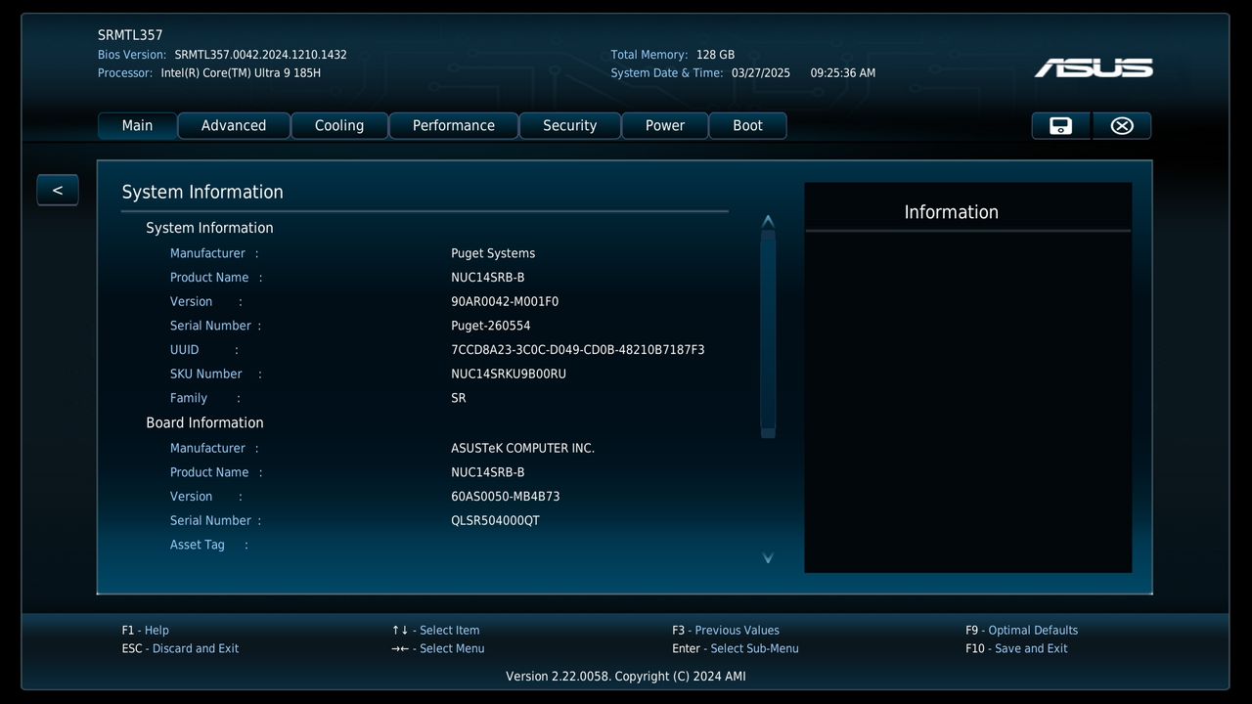Click F3 - Previous Values

point(726,631)
